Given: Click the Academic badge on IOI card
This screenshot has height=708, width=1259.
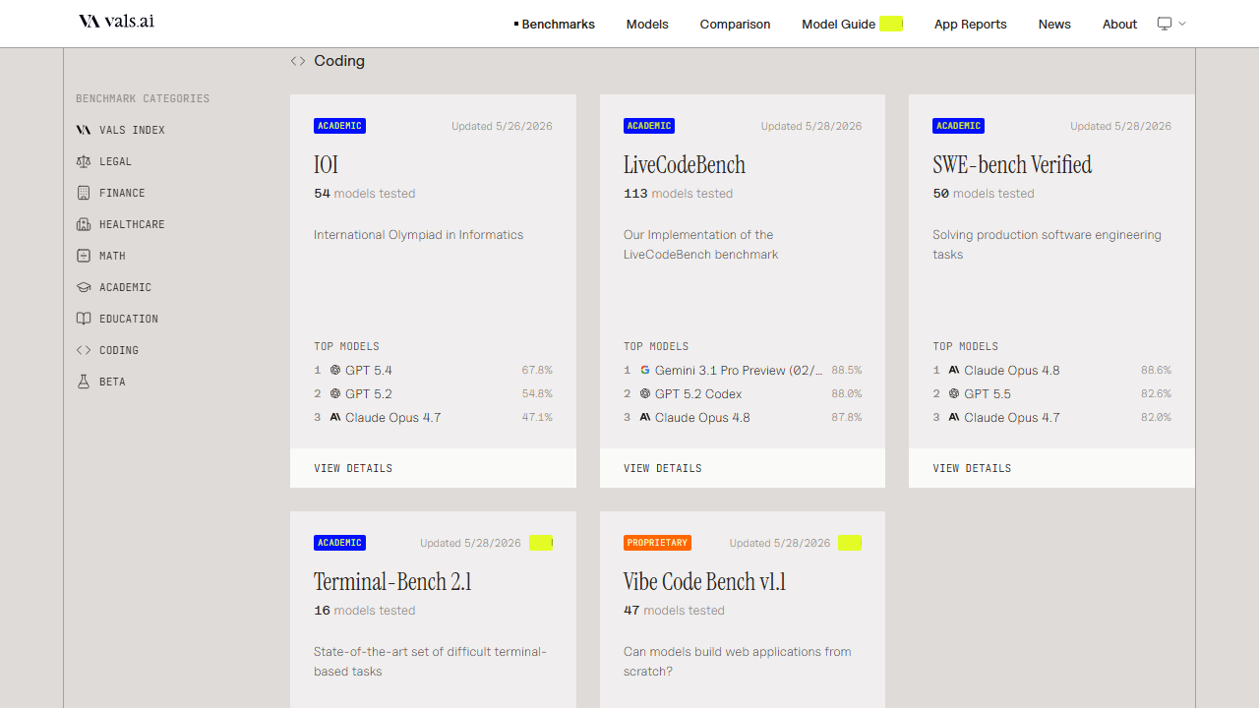Looking at the screenshot, I should 340,126.
